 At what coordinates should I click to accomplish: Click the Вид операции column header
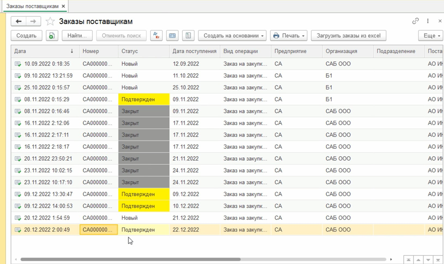coord(245,51)
